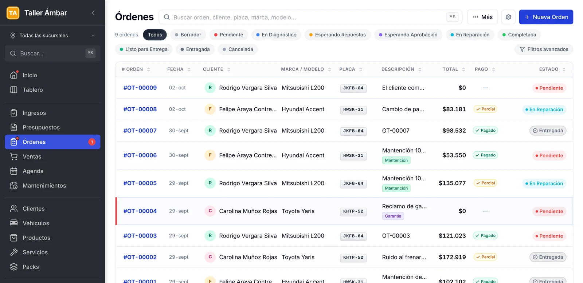Focus the sidebar Buscar field
The height and width of the screenshot is (283, 583).
tap(52, 53)
